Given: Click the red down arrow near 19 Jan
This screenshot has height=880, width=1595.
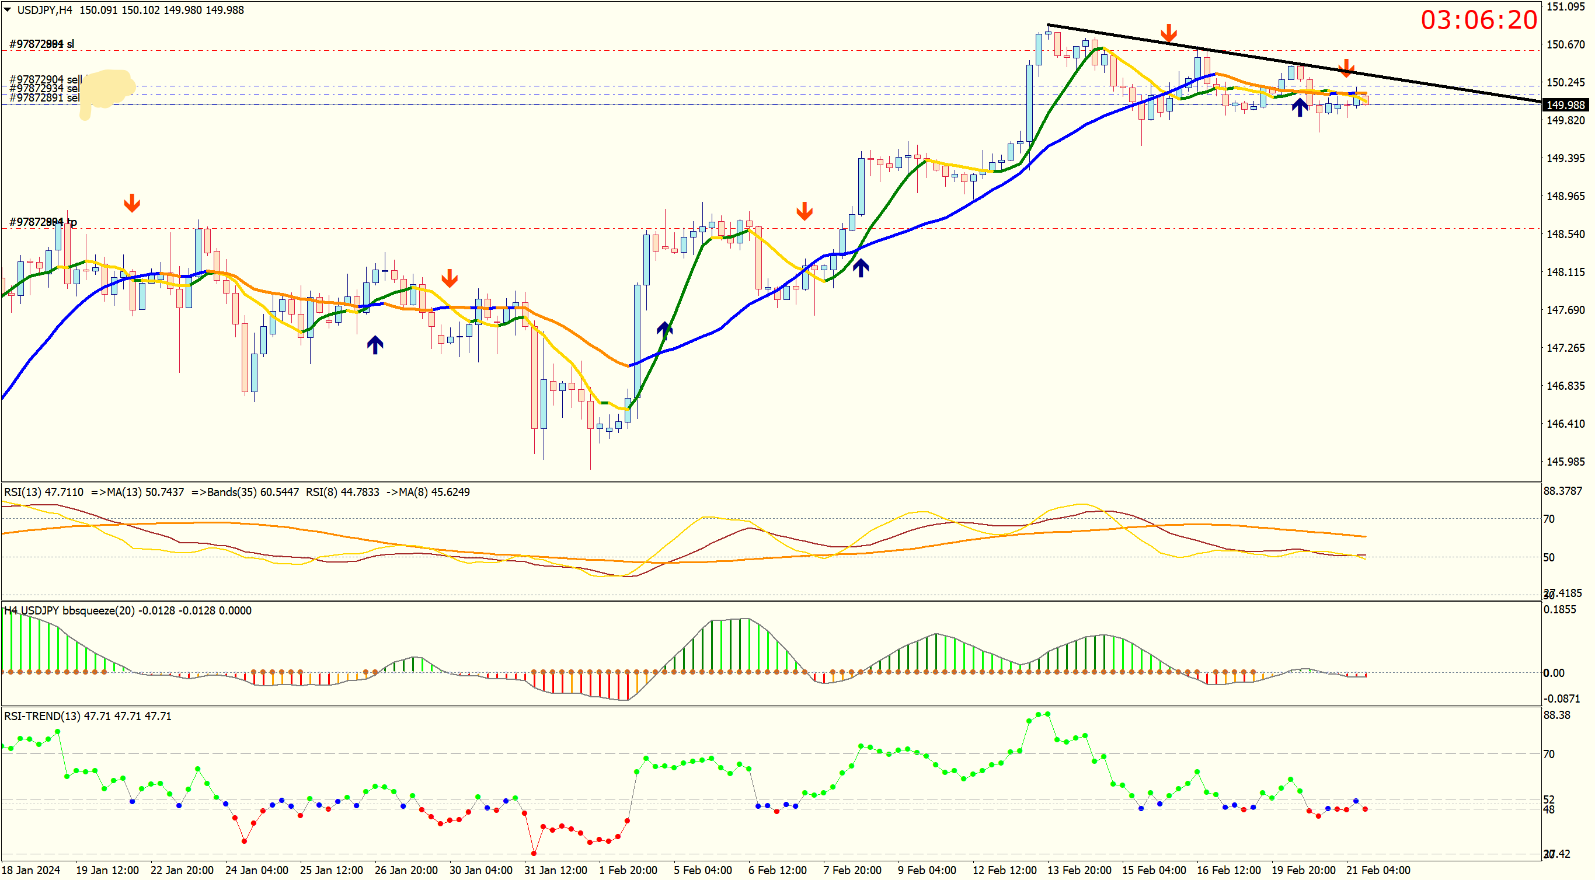Looking at the screenshot, I should [x=132, y=202].
